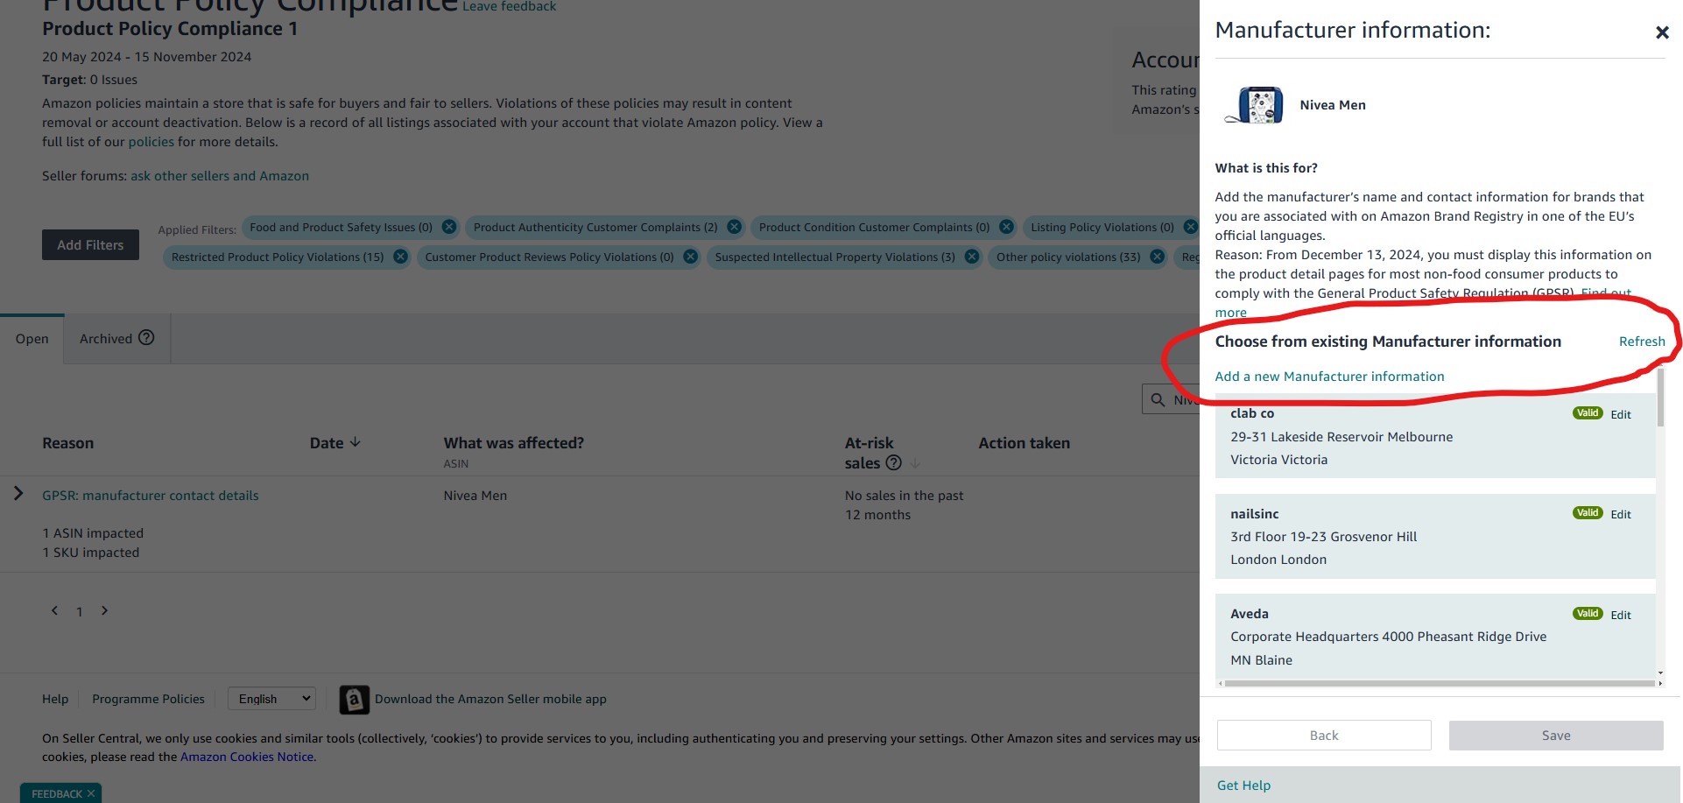Switch to the Archived tab

pos(116,338)
